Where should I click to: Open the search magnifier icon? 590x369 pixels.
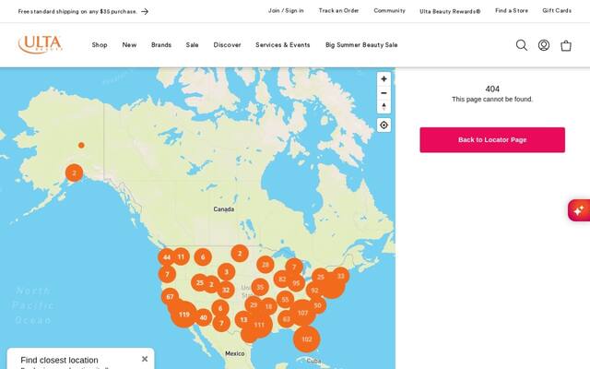click(x=521, y=45)
